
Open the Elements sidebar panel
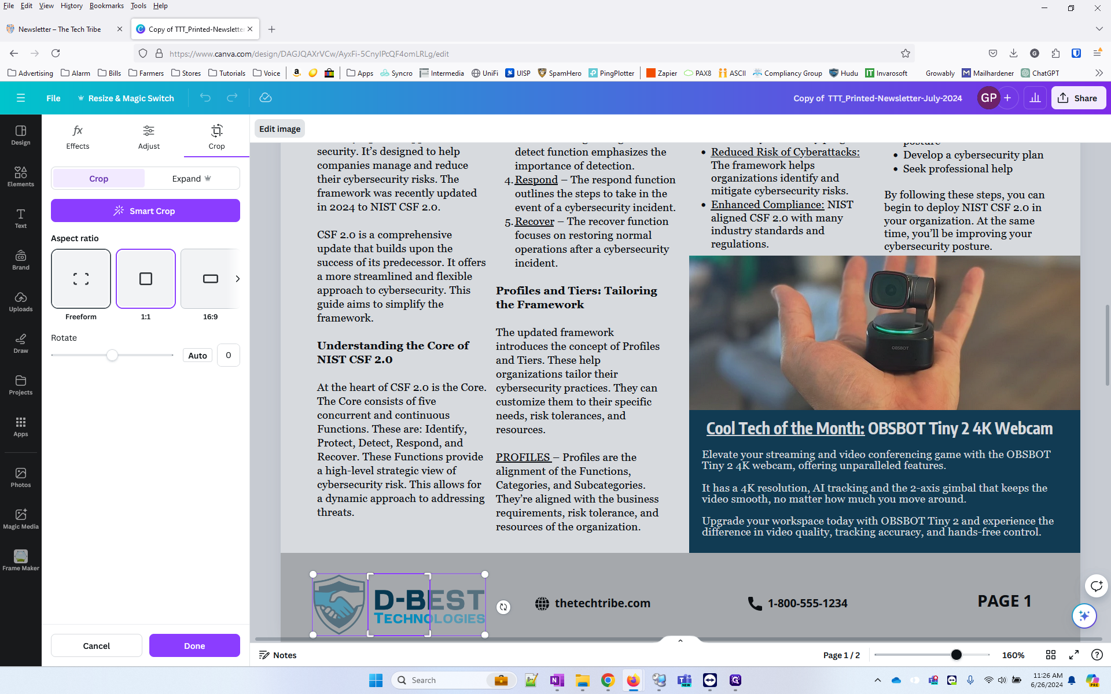coord(21,176)
